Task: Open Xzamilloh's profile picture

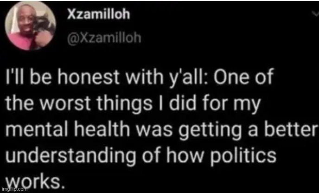Action: (29, 27)
